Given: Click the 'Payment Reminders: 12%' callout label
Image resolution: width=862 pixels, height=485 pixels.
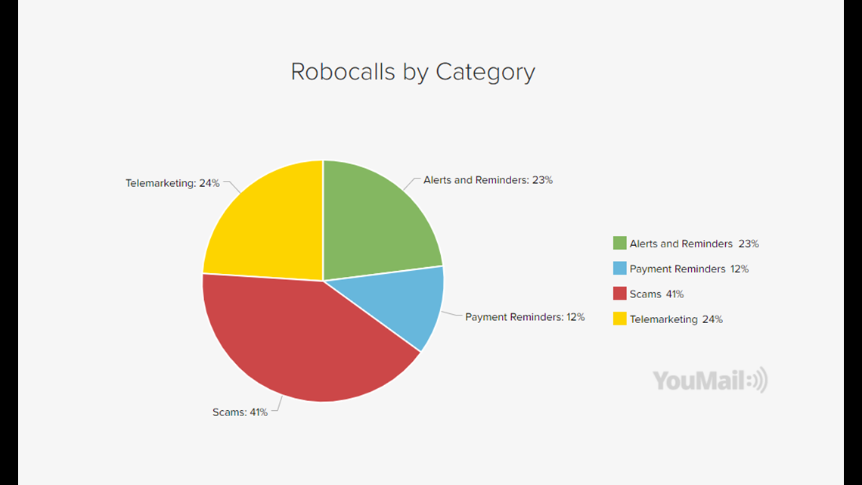Looking at the screenshot, I should point(525,317).
